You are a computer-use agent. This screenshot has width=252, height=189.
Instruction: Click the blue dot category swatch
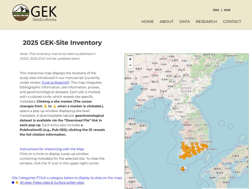pos(13,182)
